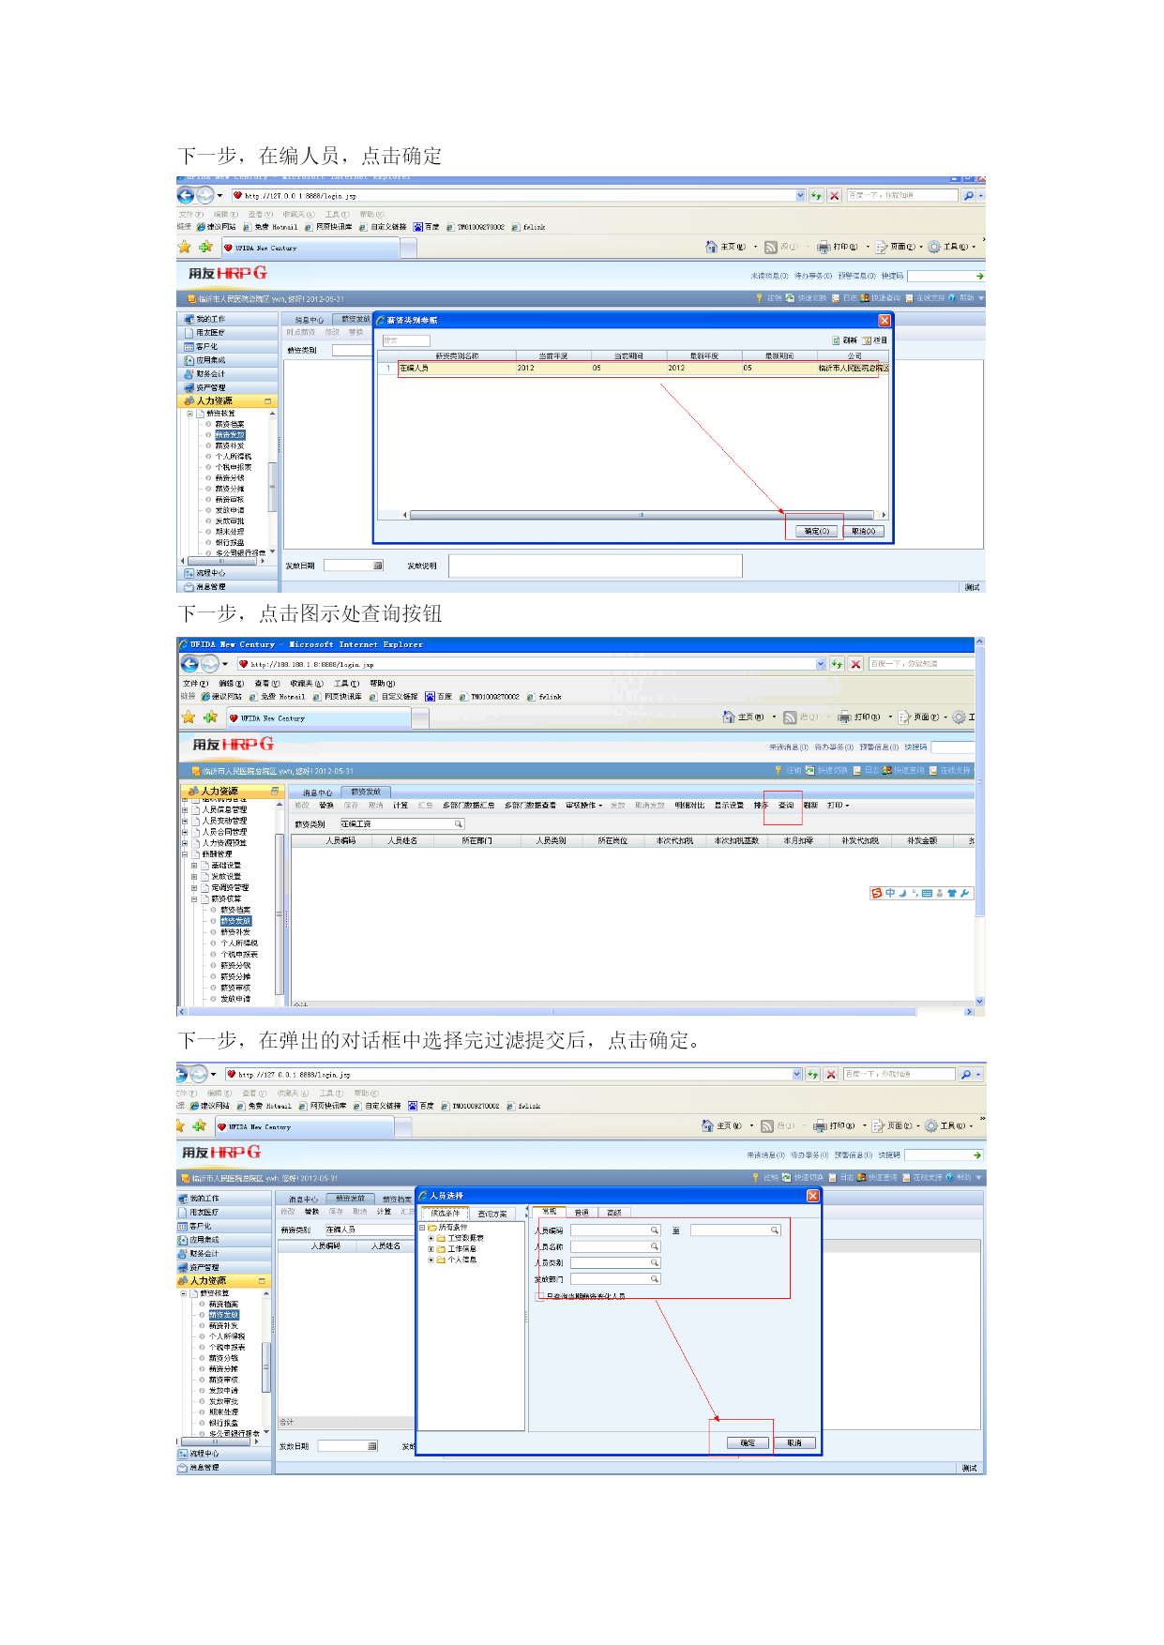Open lookup magnifier for 人员名称 field
This screenshot has width=1164, height=1645.
pyautogui.click(x=655, y=1246)
